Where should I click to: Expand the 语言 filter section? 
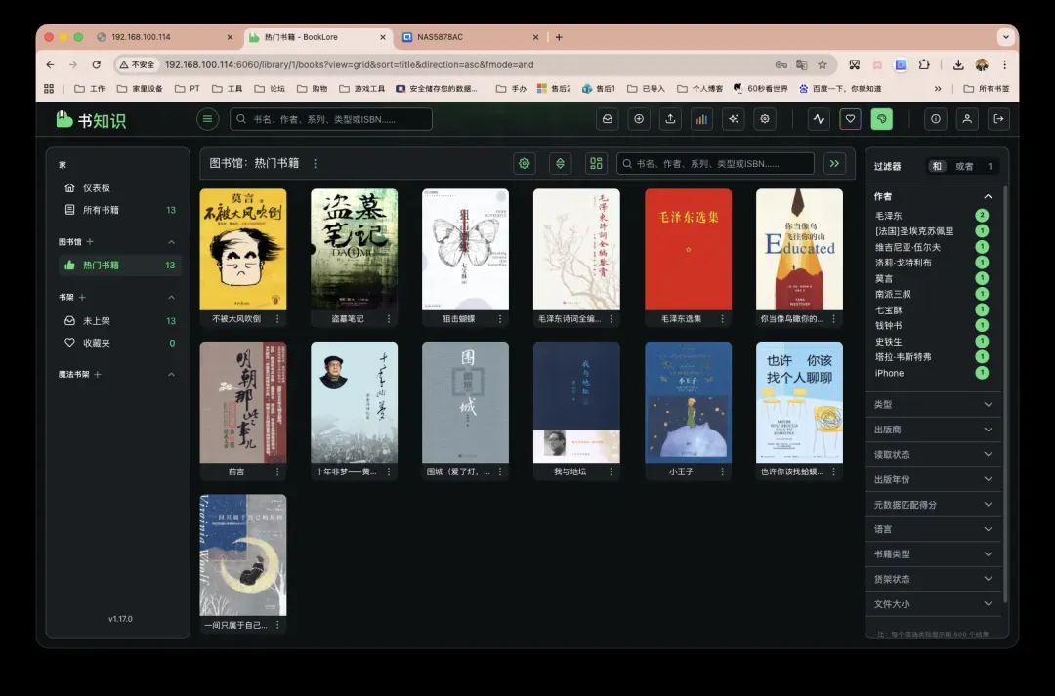(x=932, y=529)
